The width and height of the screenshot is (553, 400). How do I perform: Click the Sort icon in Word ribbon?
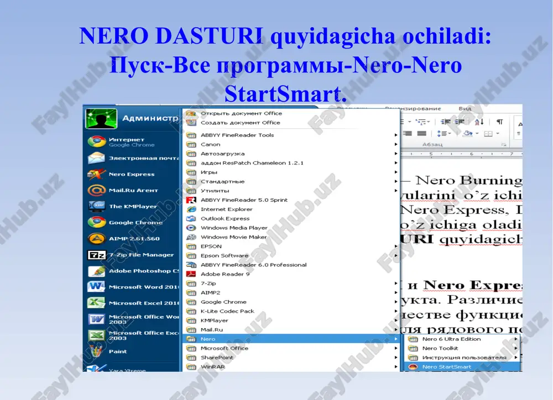pos(479,122)
